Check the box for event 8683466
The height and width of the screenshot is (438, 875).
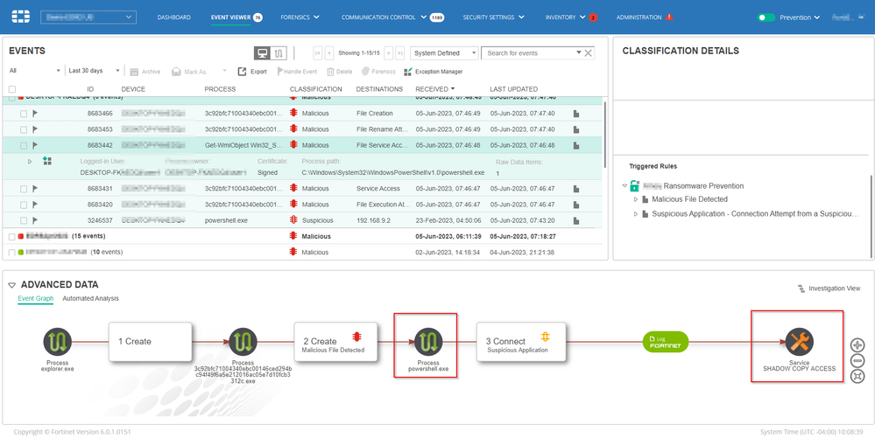point(24,114)
